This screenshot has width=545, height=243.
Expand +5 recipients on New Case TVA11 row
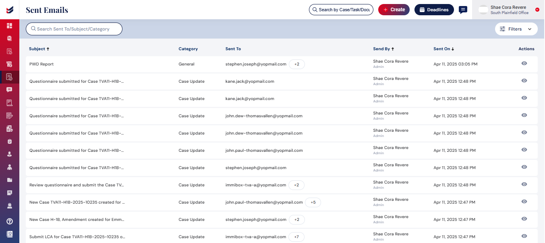click(x=313, y=202)
